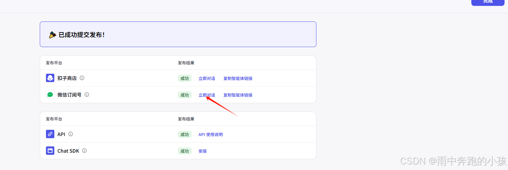Open info tooltip icon beside 微信订阅号
This screenshot has height=170, width=508.
point(87,95)
